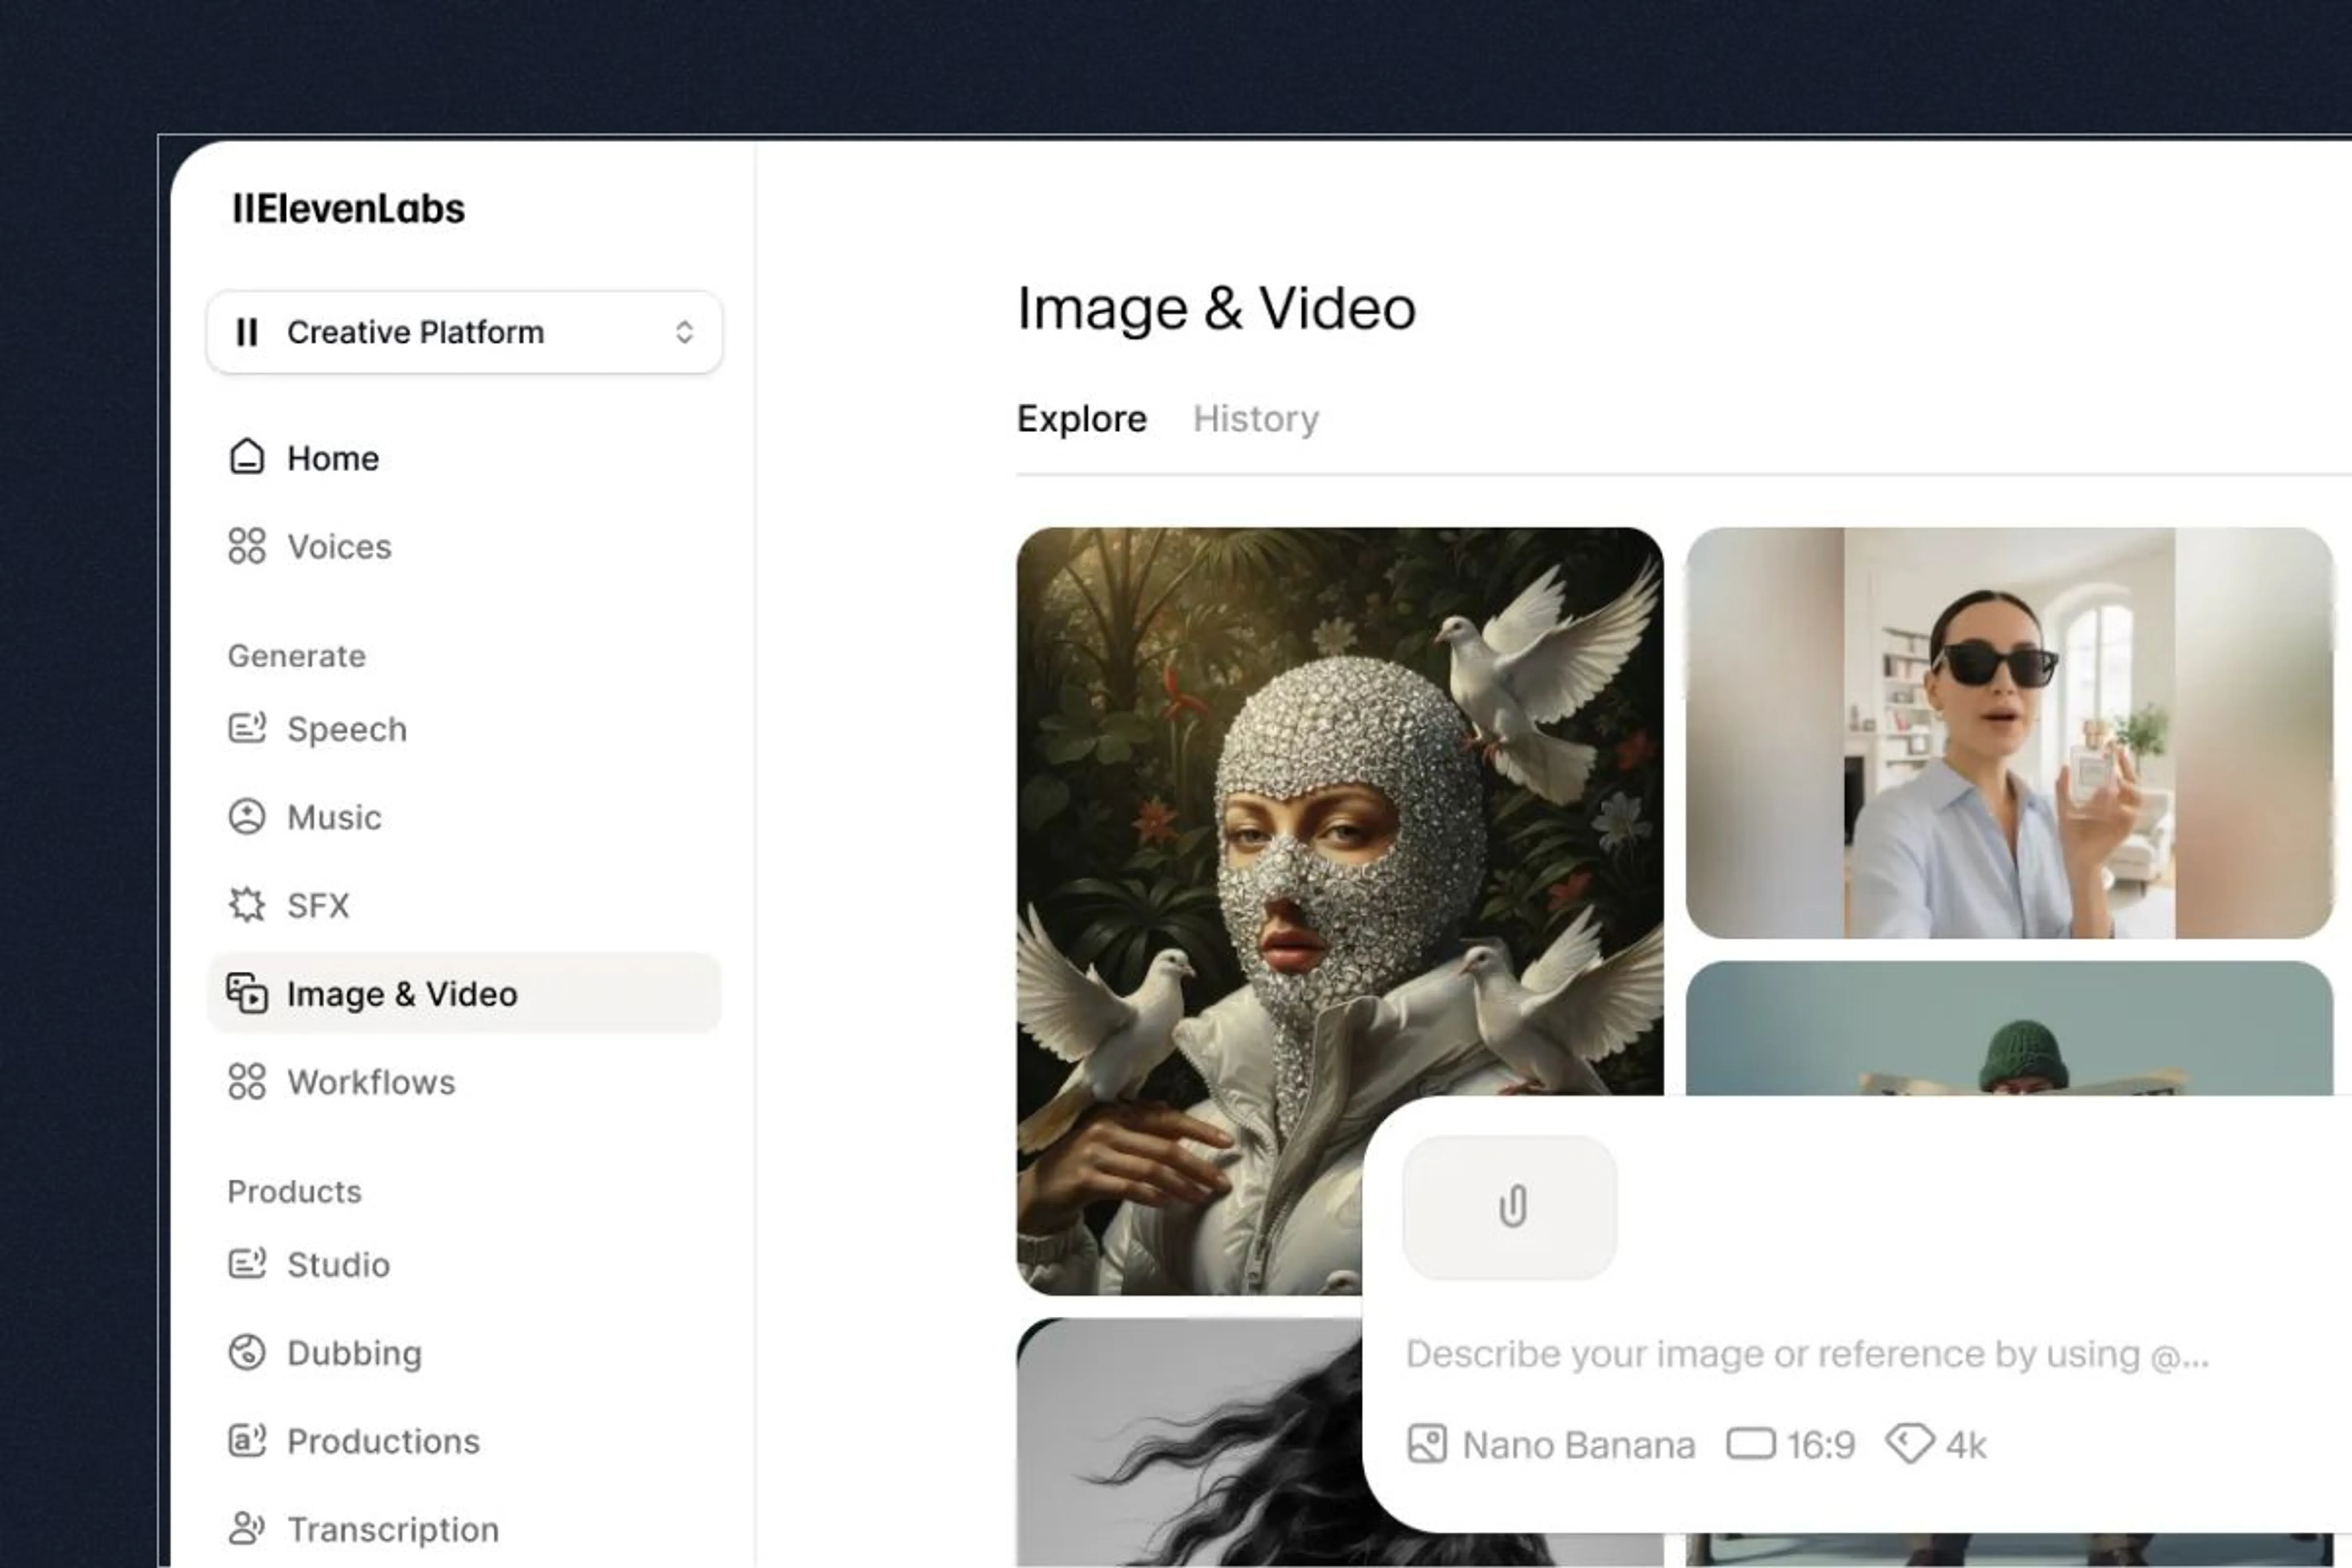2352x1568 pixels.
Task: Click the Speech generator icon
Action: [x=246, y=728]
